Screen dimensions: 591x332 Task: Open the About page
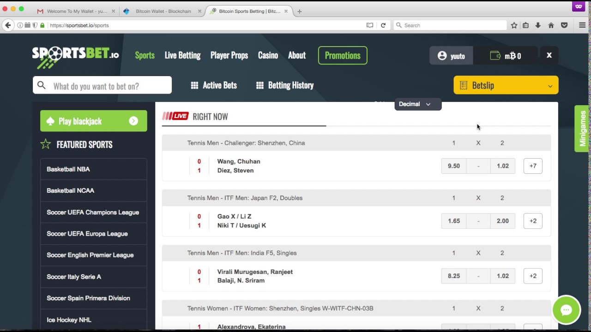[x=297, y=55]
